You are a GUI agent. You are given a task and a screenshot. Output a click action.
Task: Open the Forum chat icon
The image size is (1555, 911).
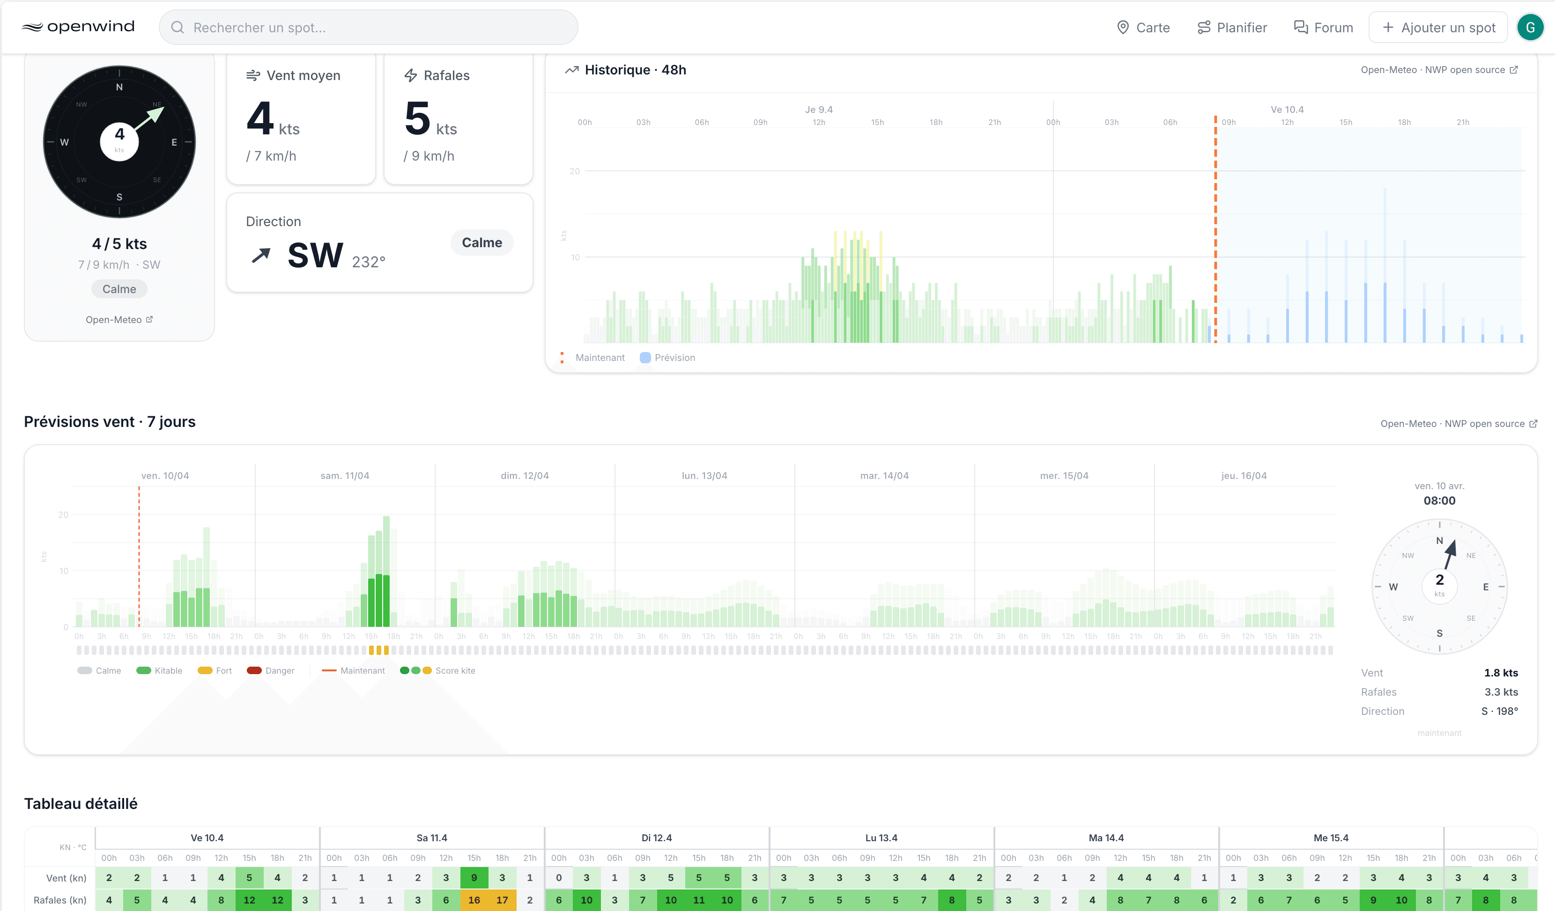[x=1301, y=27]
